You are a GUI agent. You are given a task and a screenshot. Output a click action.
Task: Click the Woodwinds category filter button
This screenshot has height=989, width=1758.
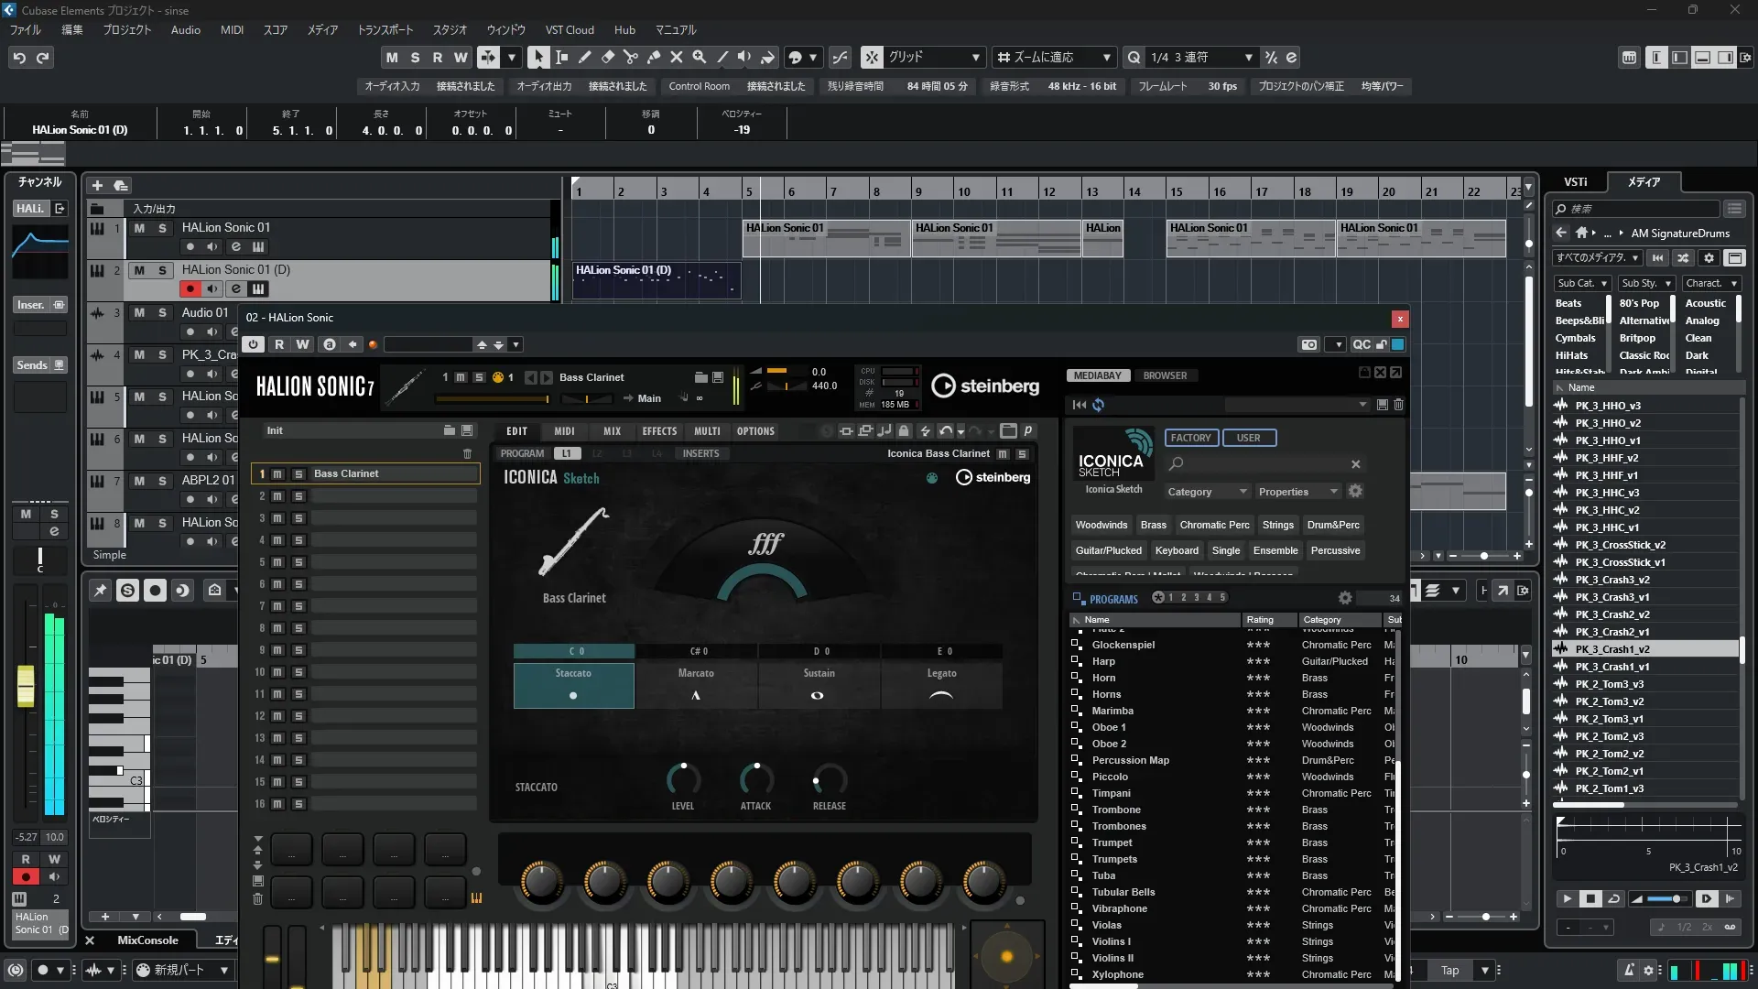(x=1101, y=525)
